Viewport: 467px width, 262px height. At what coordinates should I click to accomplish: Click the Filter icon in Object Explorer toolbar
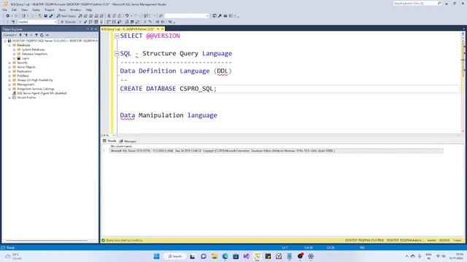pos(36,35)
